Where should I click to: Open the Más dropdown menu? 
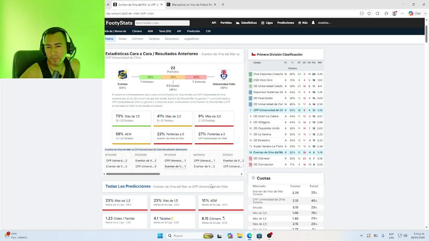tap(303, 23)
